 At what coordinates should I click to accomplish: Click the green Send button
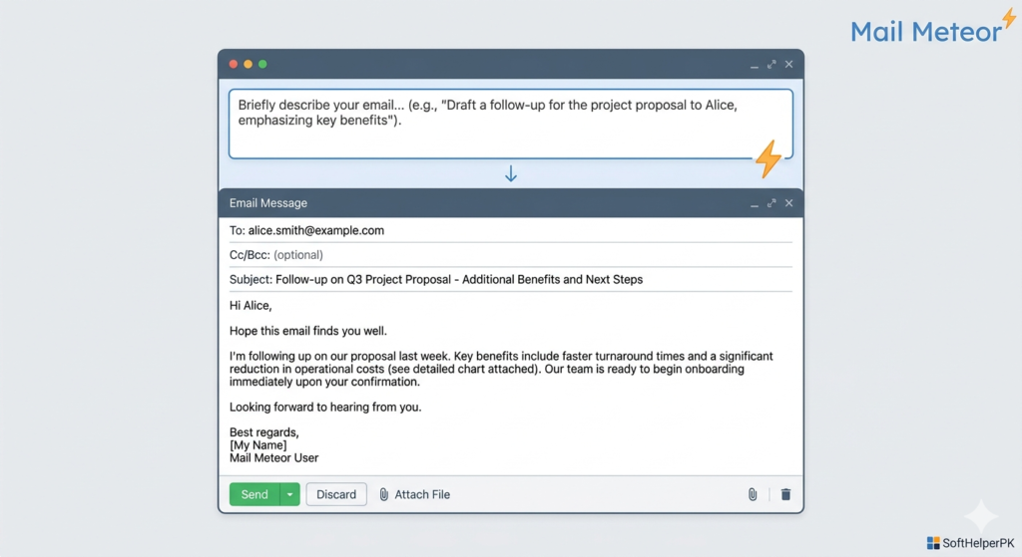click(255, 494)
